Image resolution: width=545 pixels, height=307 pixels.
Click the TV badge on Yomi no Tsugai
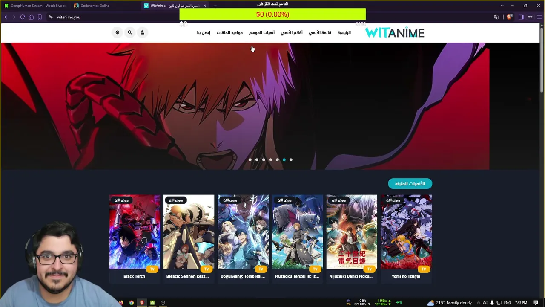[424, 269]
